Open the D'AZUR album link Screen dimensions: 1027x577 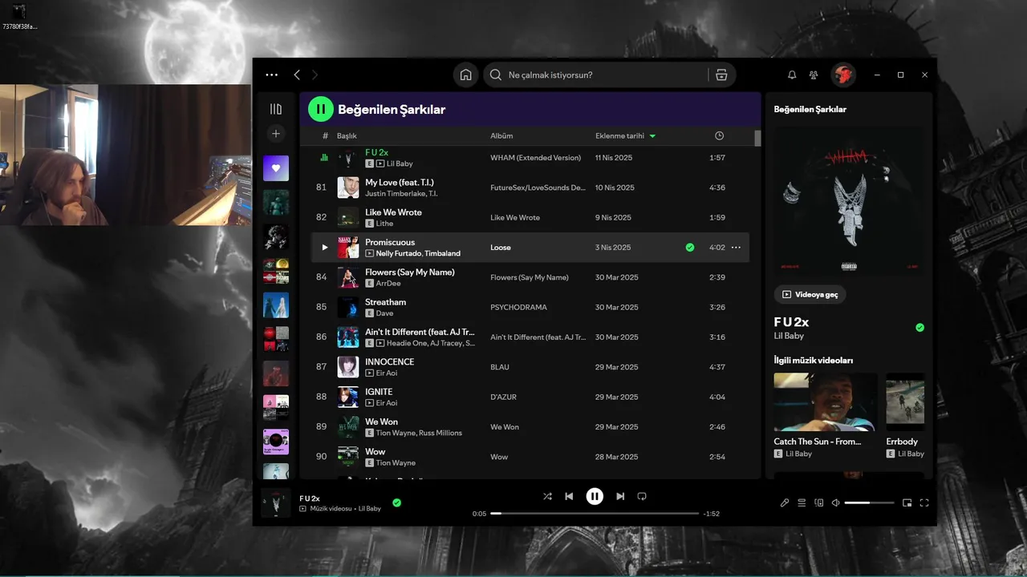(x=505, y=397)
